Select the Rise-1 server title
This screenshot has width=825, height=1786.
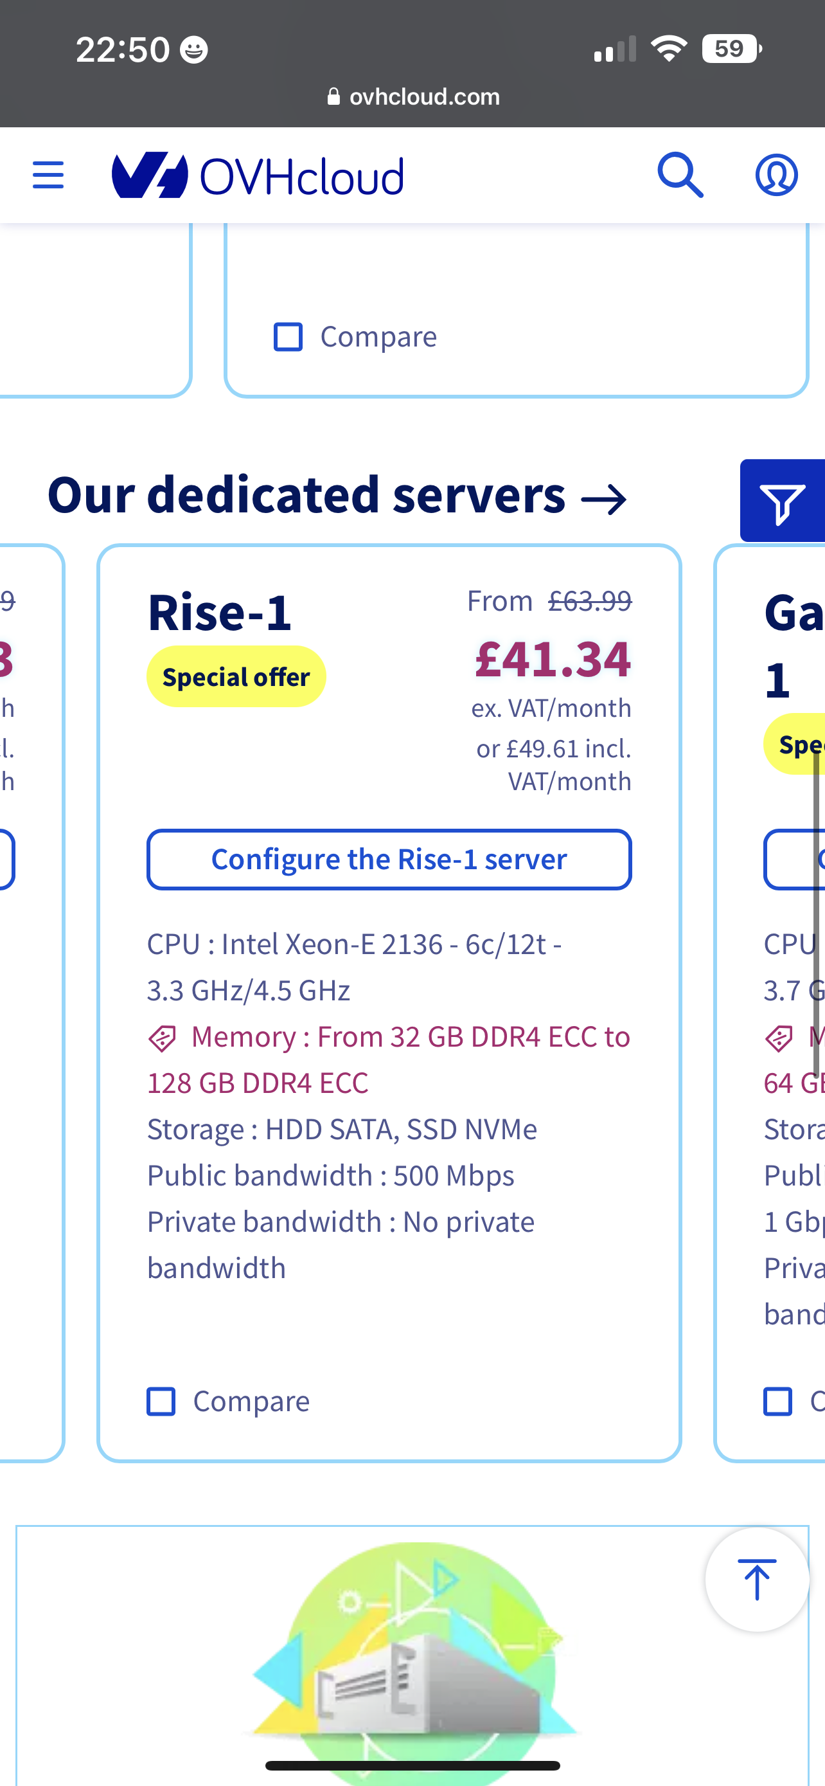(220, 613)
